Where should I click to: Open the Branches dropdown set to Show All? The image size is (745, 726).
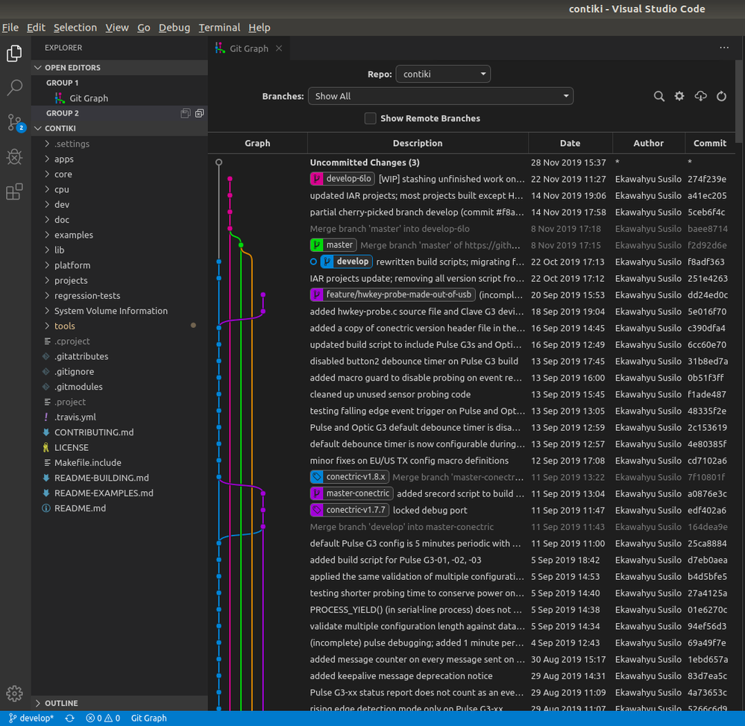tap(440, 96)
